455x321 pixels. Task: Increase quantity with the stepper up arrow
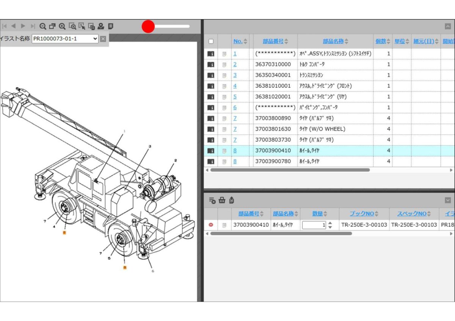point(330,223)
